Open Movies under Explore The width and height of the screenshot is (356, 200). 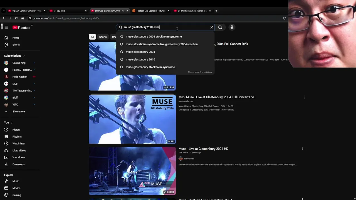point(20,188)
